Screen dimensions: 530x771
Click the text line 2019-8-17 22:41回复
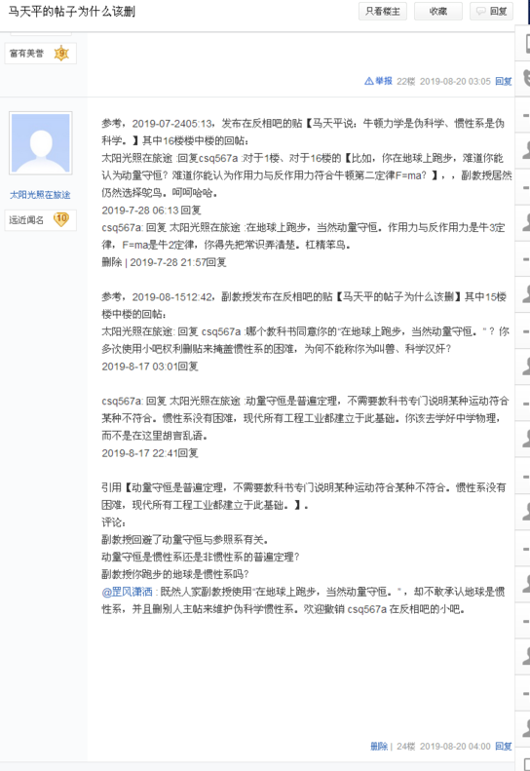150,453
